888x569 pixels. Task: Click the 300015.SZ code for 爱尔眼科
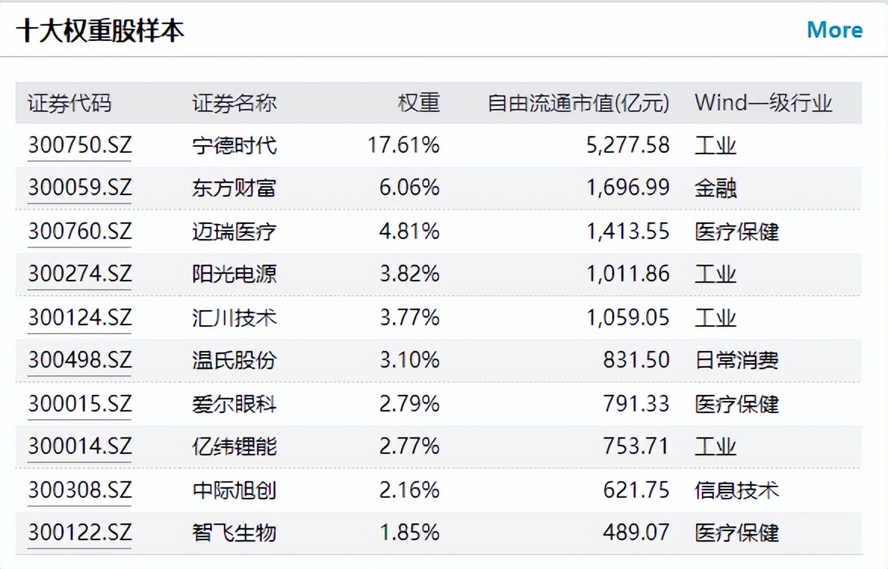(79, 403)
